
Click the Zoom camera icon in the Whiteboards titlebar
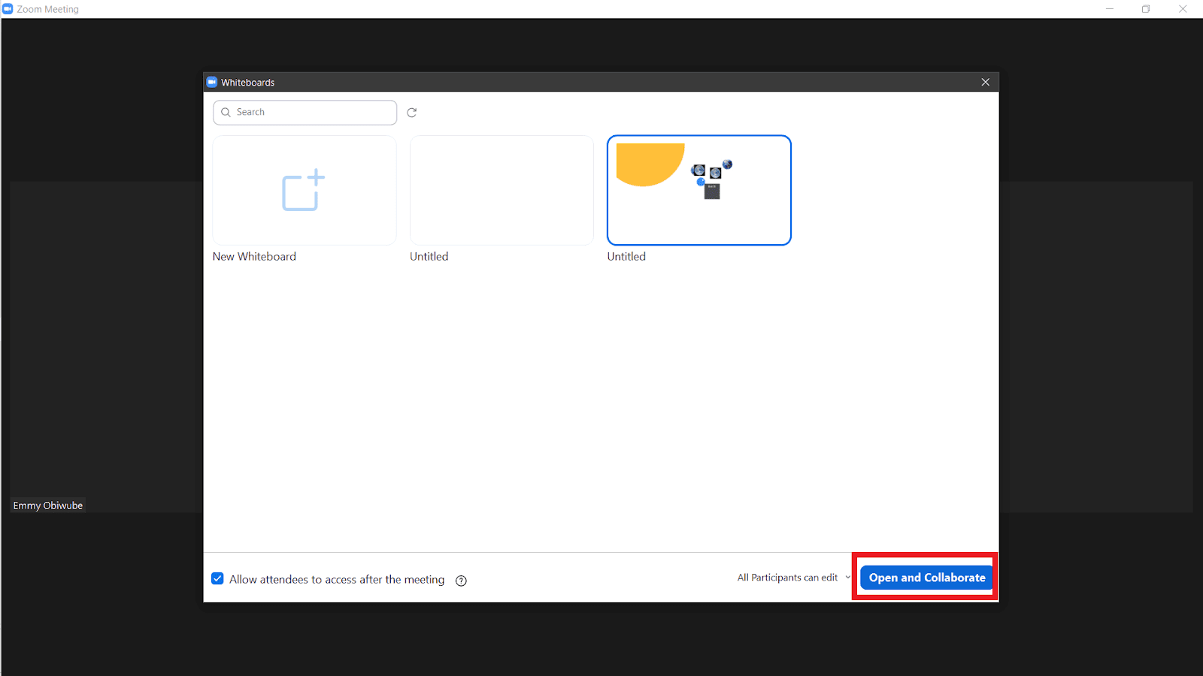211,82
